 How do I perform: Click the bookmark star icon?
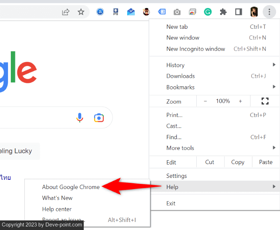[x=81, y=12]
